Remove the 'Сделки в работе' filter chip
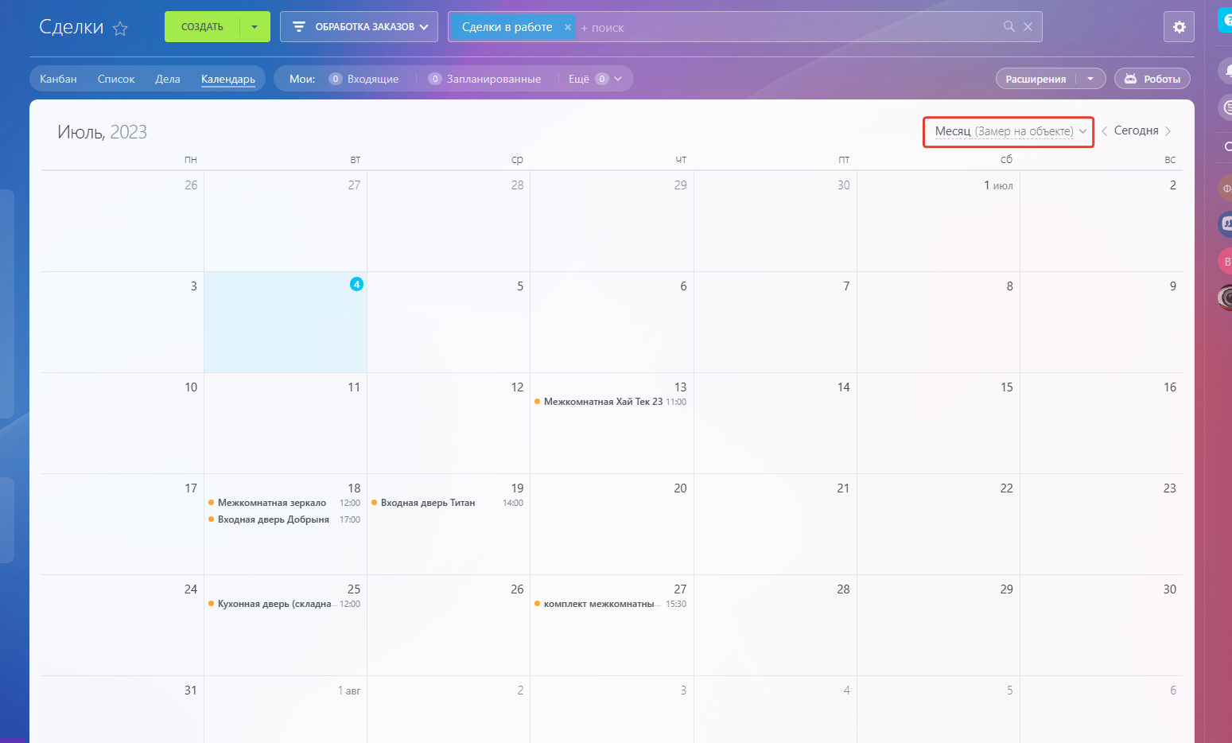This screenshot has height=743, width=1232. point(568,27)
